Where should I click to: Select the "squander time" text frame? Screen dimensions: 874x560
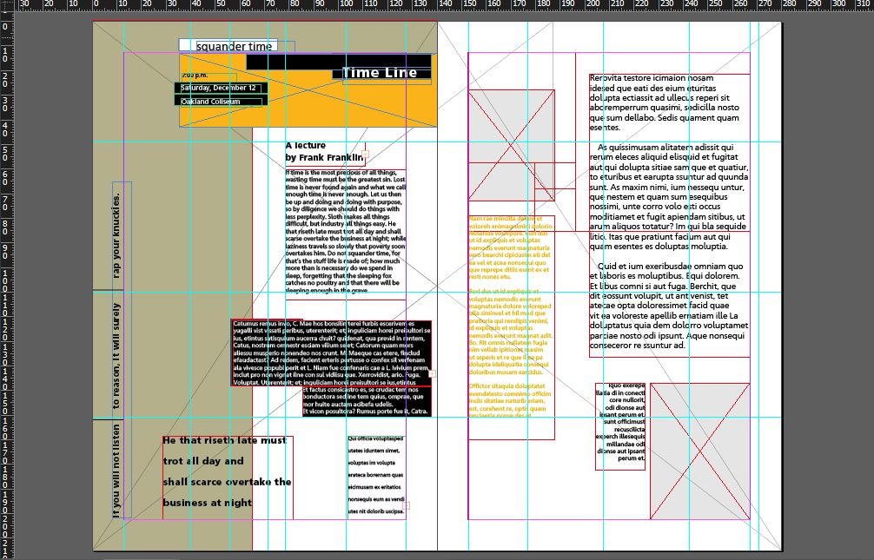click(x=235, y=46)
